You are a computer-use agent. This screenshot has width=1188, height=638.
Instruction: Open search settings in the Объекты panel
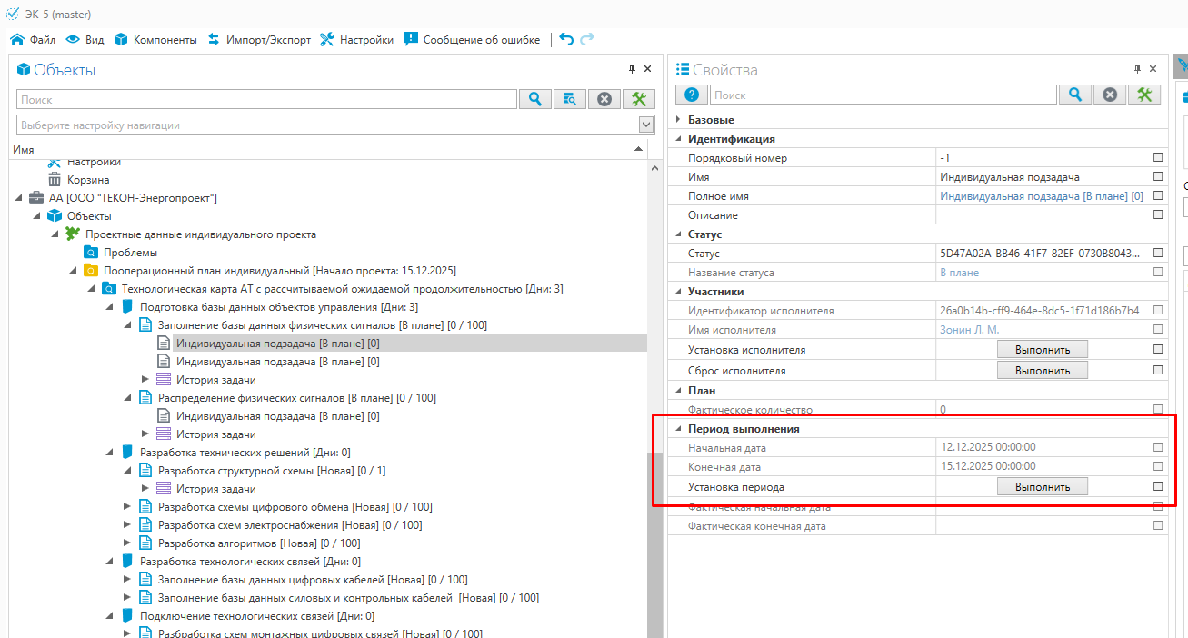coord(639,99)
